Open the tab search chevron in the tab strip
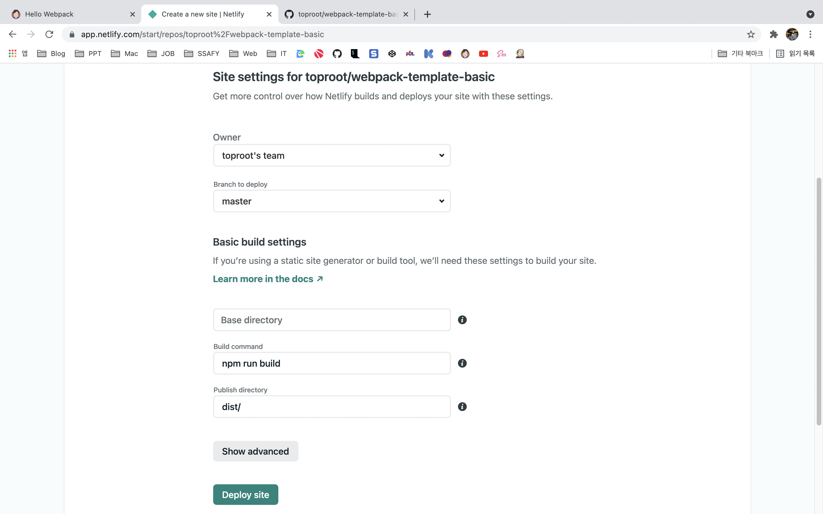The image size is (823, 514). pyautogui.click(x=810, y=14)
